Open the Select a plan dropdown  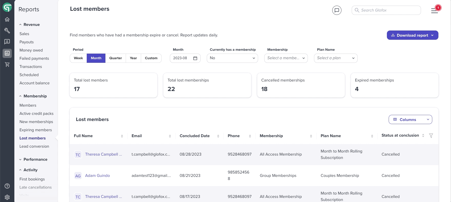click(336, 58)
